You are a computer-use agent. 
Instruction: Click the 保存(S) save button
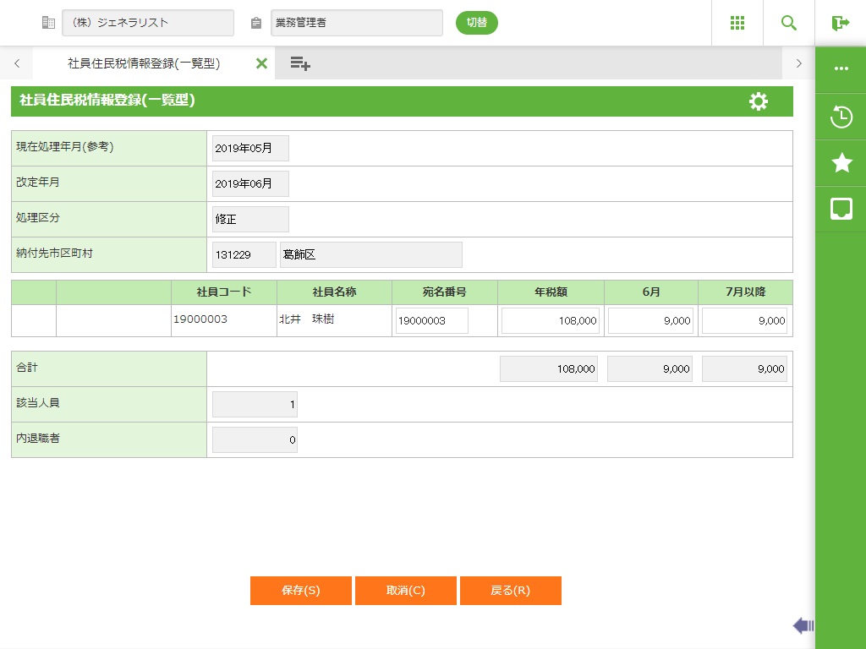[300, 591]
